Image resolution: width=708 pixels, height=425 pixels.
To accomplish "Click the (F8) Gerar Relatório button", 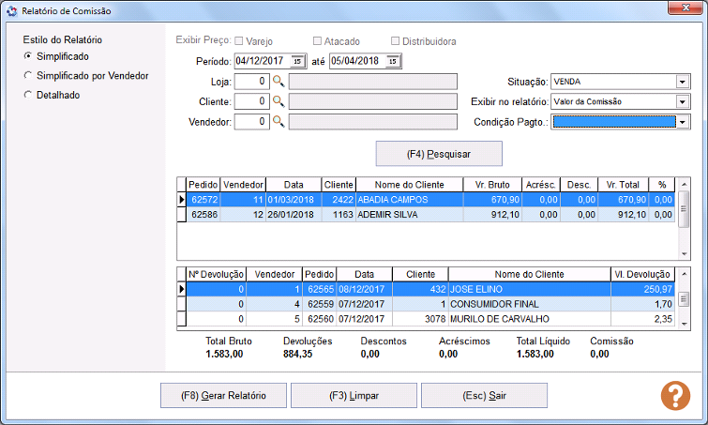I will (223, 396).
